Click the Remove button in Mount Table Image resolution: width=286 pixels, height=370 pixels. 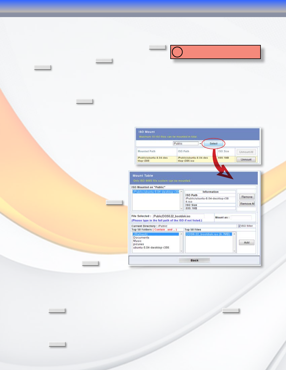(247, 197)
